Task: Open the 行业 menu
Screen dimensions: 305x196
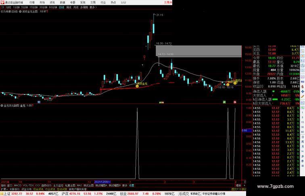Action: (103, 2)
